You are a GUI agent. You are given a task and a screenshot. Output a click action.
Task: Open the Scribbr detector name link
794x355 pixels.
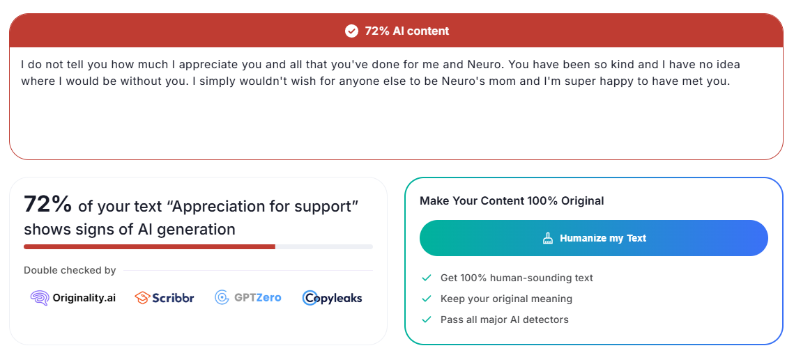[174, 298]
